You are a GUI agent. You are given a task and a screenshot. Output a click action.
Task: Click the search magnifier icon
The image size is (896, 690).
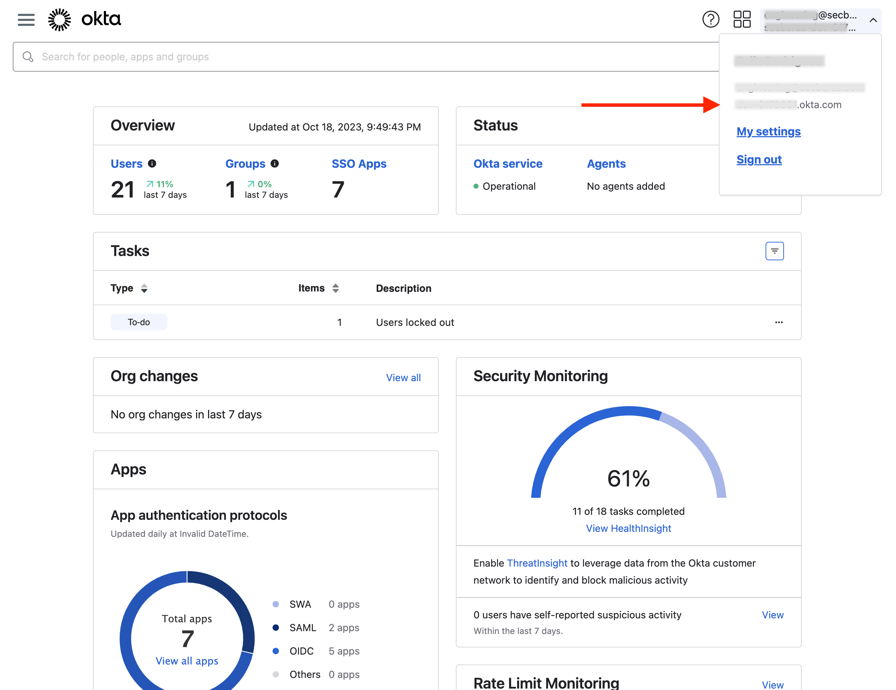pos(28,57)
